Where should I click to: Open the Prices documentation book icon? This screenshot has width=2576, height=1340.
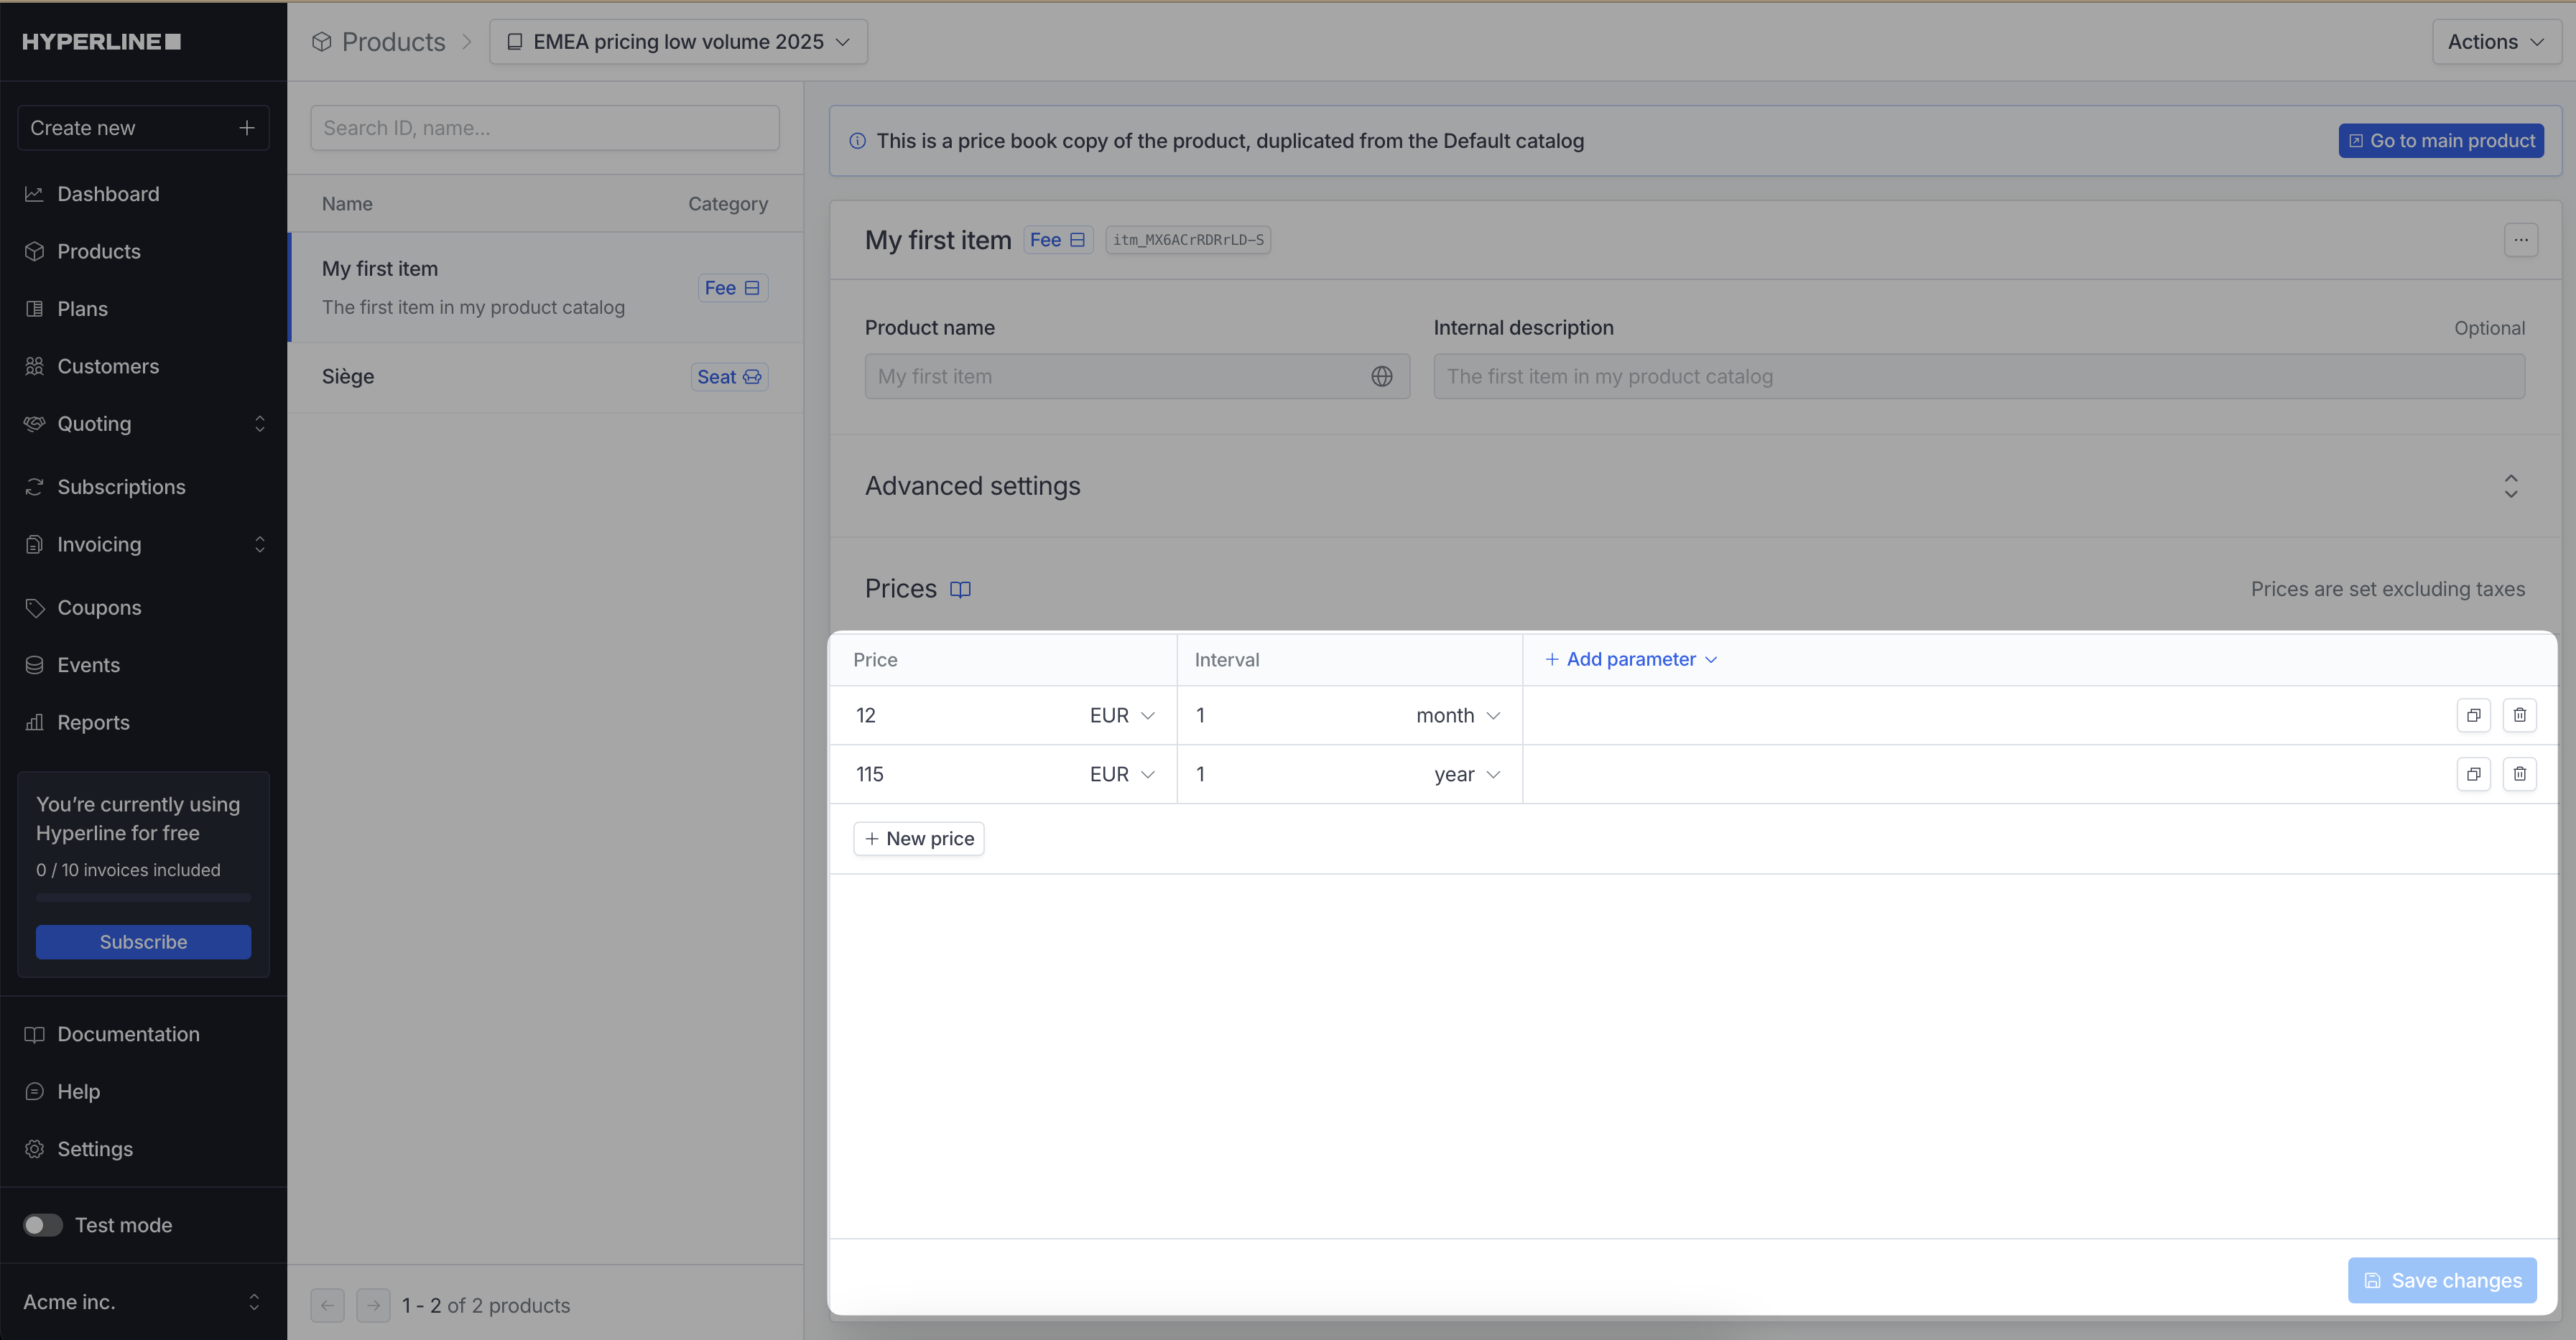click(x=960, y=589)
